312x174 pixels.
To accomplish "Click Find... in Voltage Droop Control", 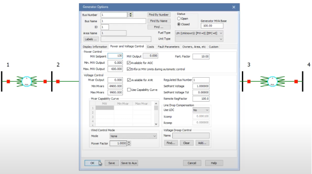I will (171, 143).
